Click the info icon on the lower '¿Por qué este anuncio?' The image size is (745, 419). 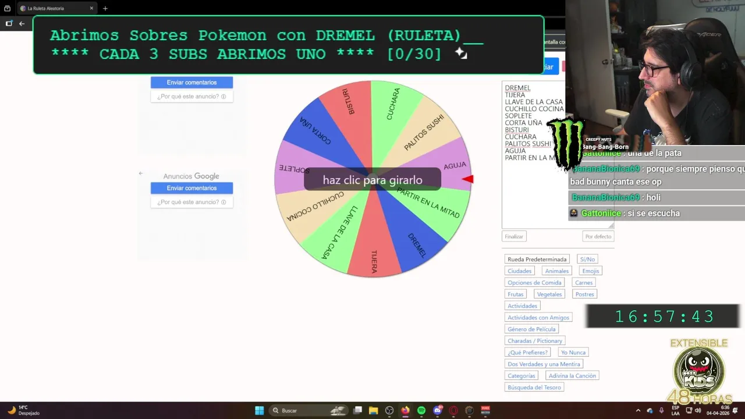click(x=223, y=202)
